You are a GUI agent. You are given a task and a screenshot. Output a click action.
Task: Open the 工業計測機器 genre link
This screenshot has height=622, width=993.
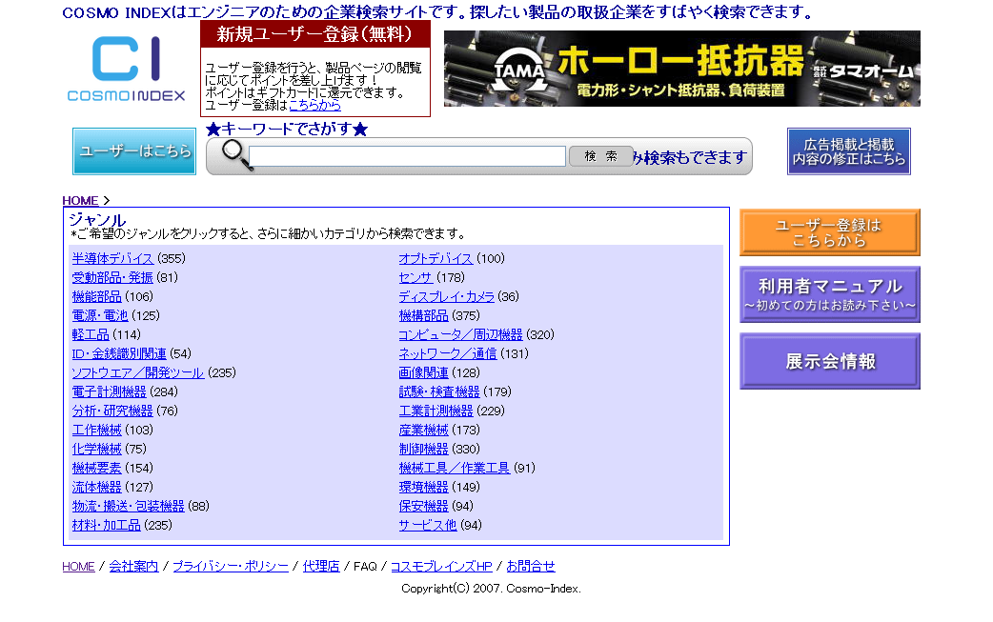coord(436,411)
